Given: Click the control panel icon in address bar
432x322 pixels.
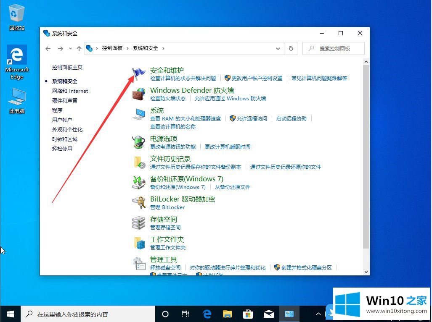Looking at the screenshot, I should click(x=89, y=48).
